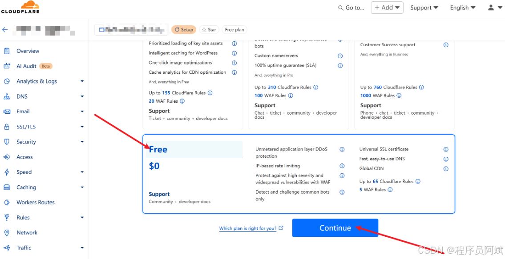Click the Caching icon in sidebar
The height and width of the screenshot is (259, 505).
(x=7, y=187)
